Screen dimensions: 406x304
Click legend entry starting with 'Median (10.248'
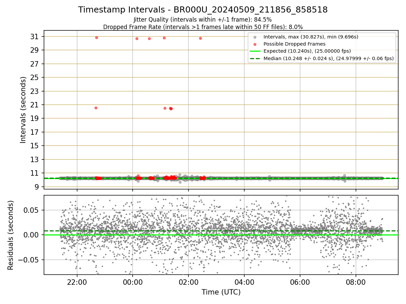[329, 58]
